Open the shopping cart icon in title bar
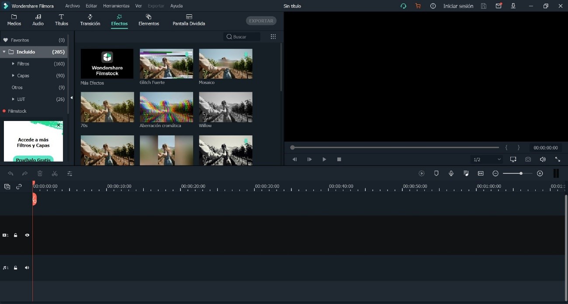This screenshot has width=568, height=304. 418,6
